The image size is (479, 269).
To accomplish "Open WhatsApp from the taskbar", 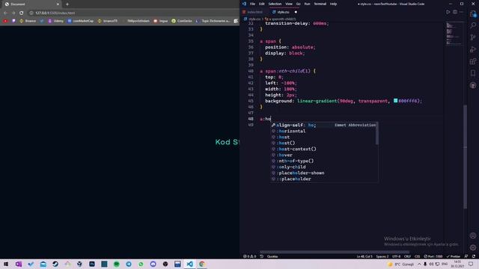I will (141, 264).
